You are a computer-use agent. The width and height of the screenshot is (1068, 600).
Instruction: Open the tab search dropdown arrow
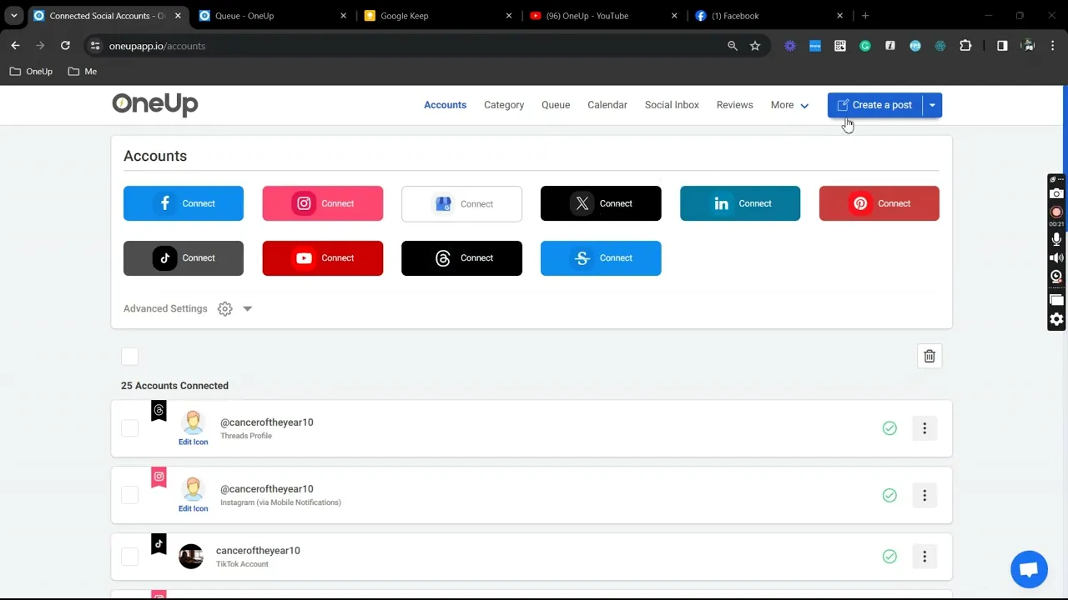coord(13,16)
